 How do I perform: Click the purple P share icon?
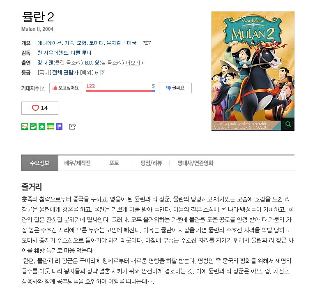[59, 127]
